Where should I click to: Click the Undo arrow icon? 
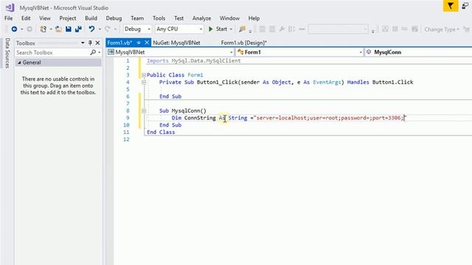pyautogui.click(x=91, y=29)
